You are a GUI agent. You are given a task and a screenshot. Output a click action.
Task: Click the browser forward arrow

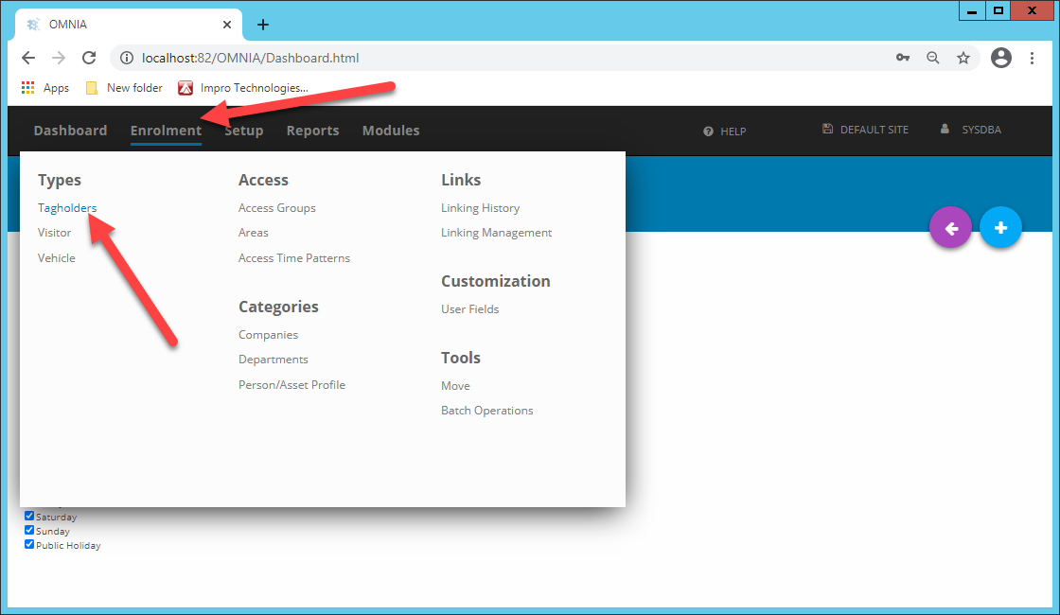[x=59, y=58]
